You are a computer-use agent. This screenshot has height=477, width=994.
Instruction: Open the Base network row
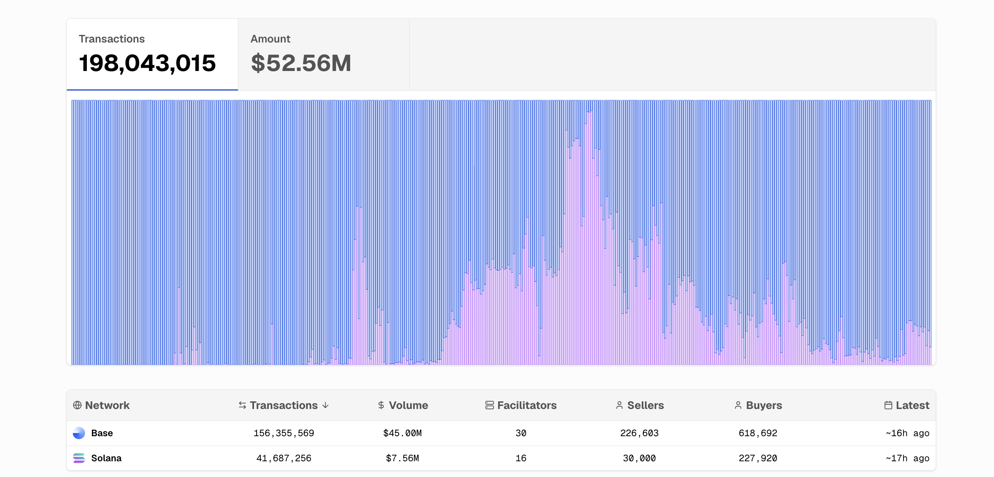(501, 433)
